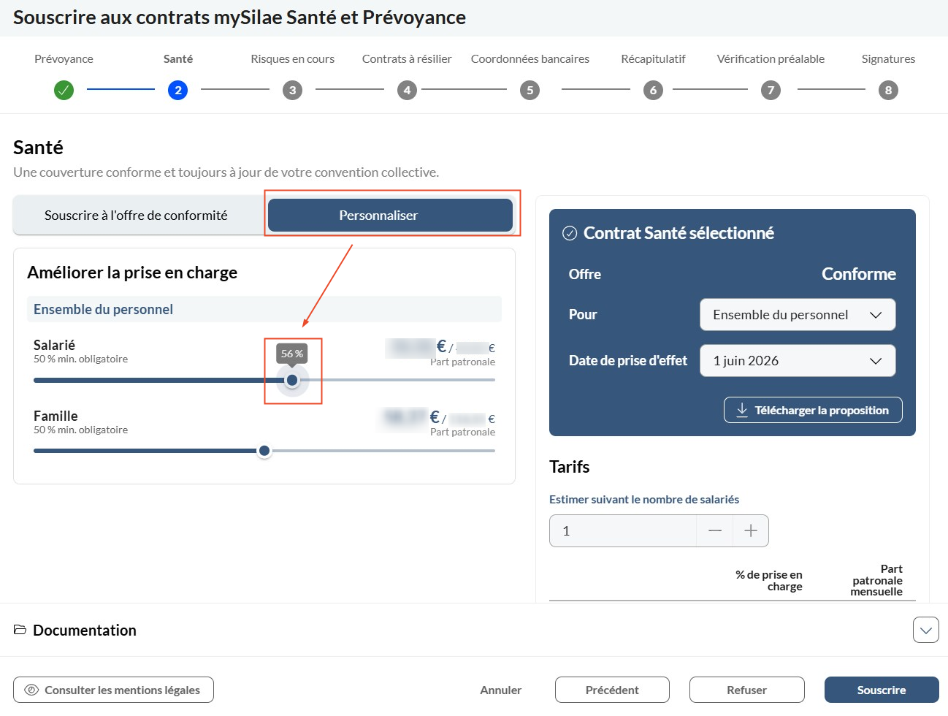Click the Ensemble du personnel section header
Image resolution: width=948 pixels, height=716 pixels.
(264, 309)
